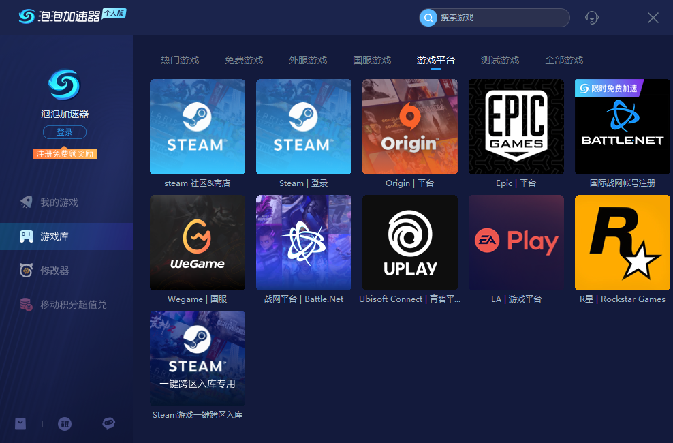
Task: Click the 'Epic | 平台' caption
Action: click(x=516, y=183)
